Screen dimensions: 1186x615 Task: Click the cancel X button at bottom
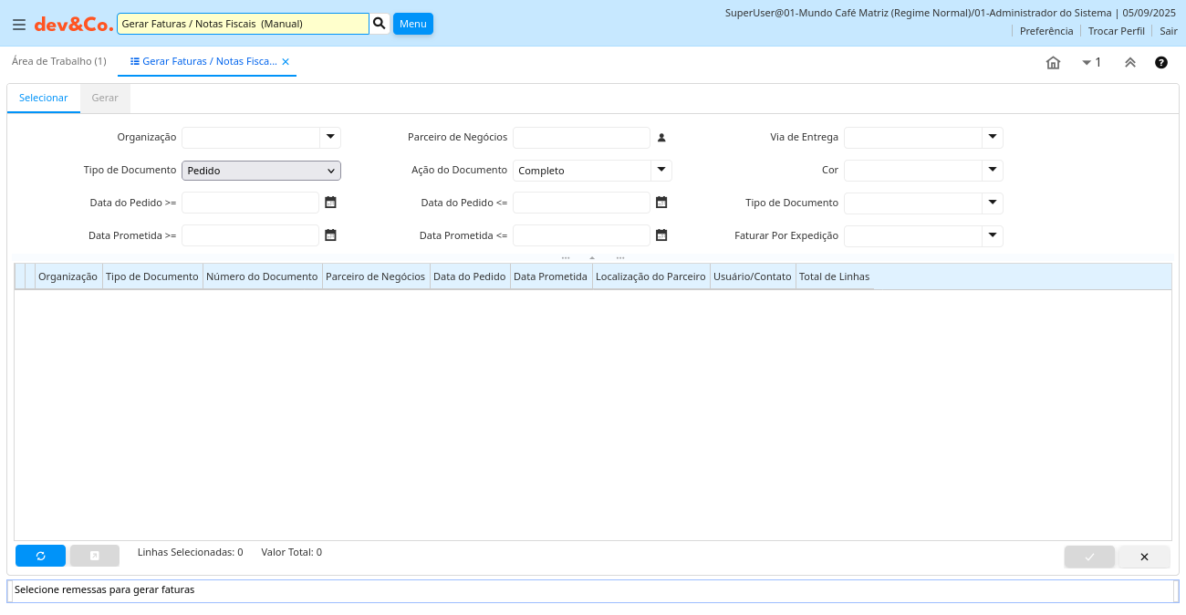1144,557
